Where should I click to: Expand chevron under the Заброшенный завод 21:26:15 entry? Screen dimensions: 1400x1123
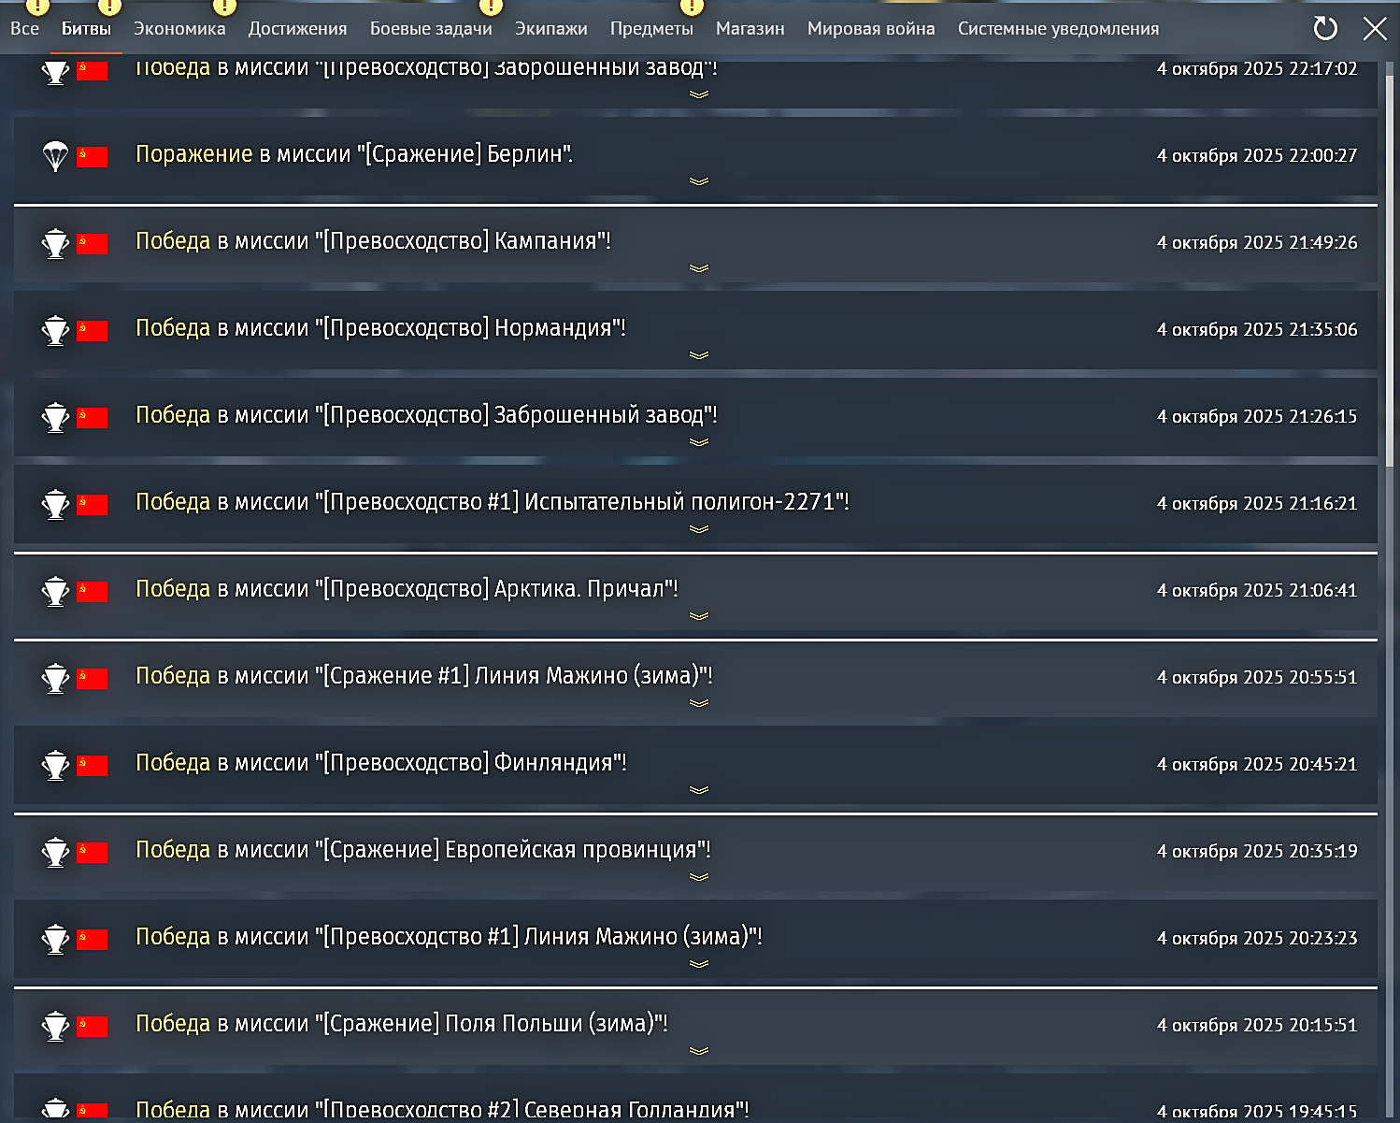698,442
